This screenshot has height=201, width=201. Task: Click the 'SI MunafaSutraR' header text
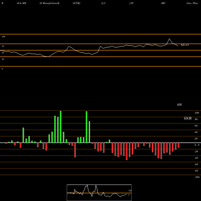(49, 3)
